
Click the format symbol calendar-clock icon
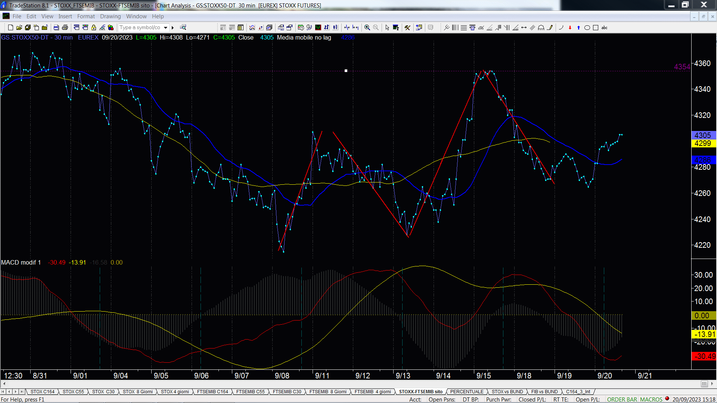point(301,28)
